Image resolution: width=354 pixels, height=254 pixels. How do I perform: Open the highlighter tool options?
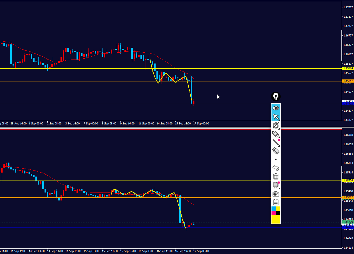[x=276, y=134]
